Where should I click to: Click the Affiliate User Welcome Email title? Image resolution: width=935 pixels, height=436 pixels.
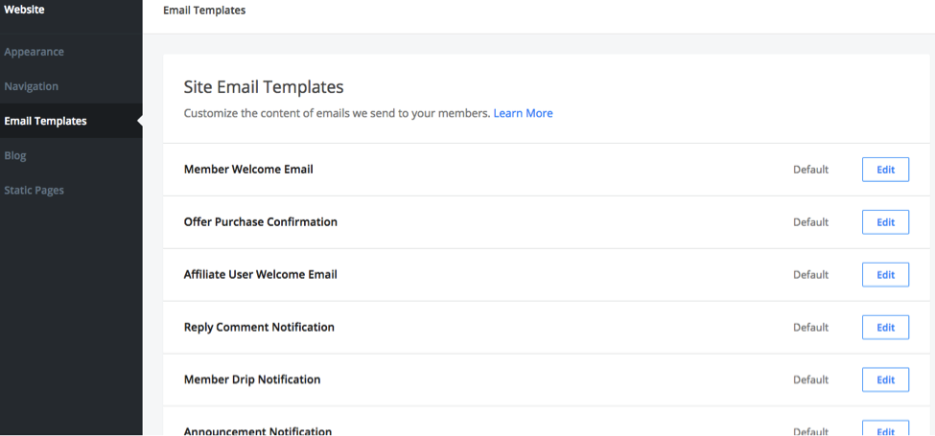261,275
